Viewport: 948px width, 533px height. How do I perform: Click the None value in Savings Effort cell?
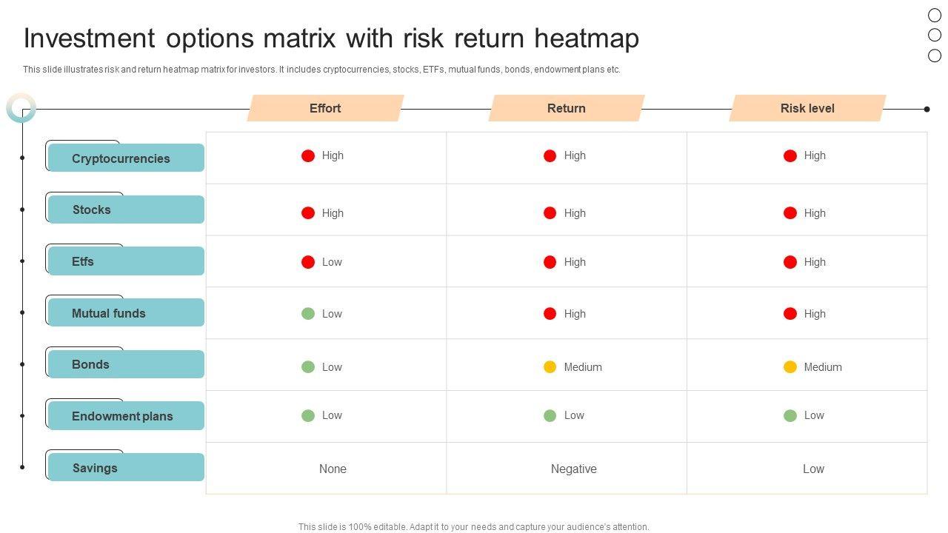(333, 469)
